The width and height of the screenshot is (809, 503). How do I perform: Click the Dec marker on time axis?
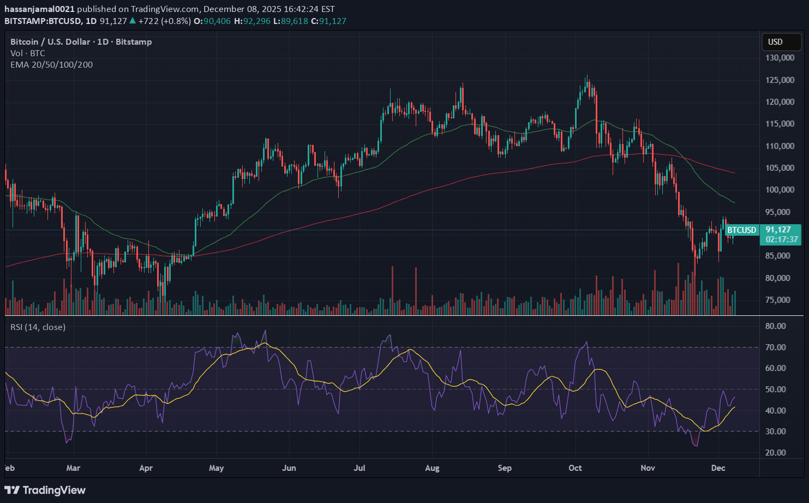[718, 468]
